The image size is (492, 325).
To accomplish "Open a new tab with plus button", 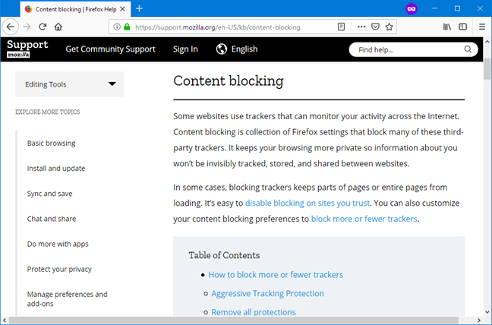I will (x=139, y=9).
